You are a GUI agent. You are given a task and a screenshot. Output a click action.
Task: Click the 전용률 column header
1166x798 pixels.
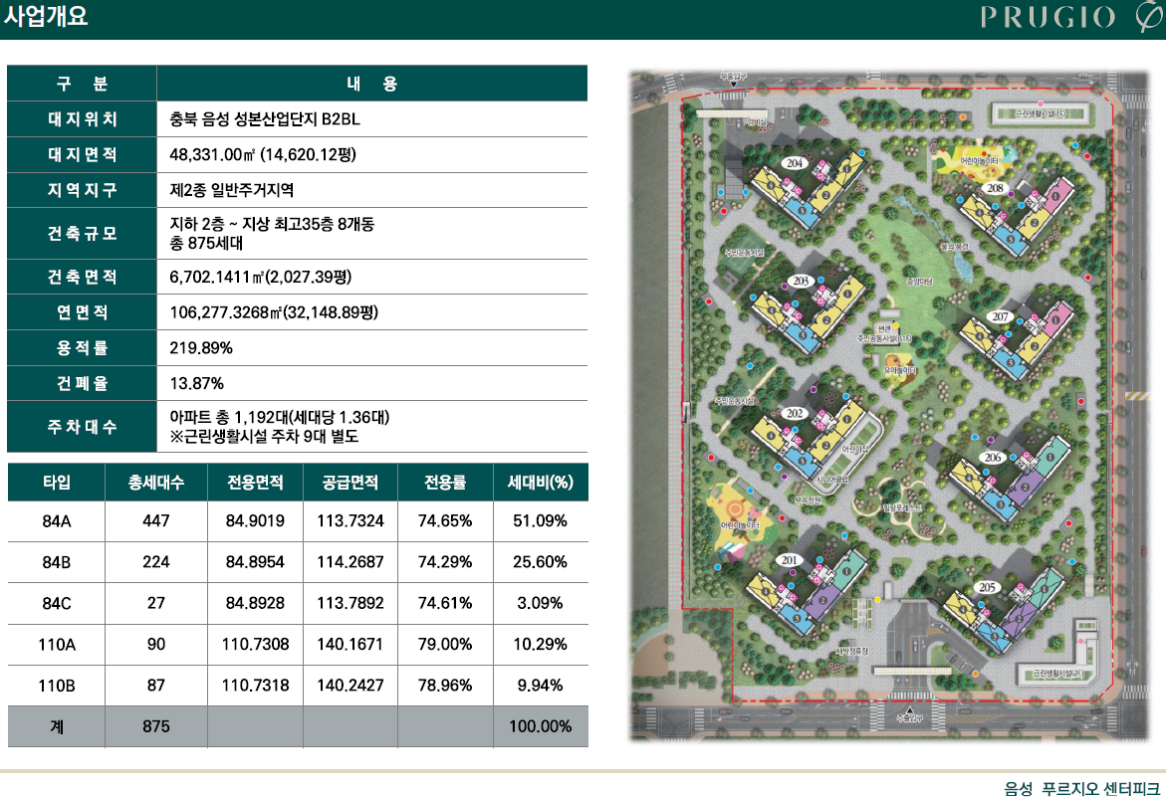[x=445, y=483]
